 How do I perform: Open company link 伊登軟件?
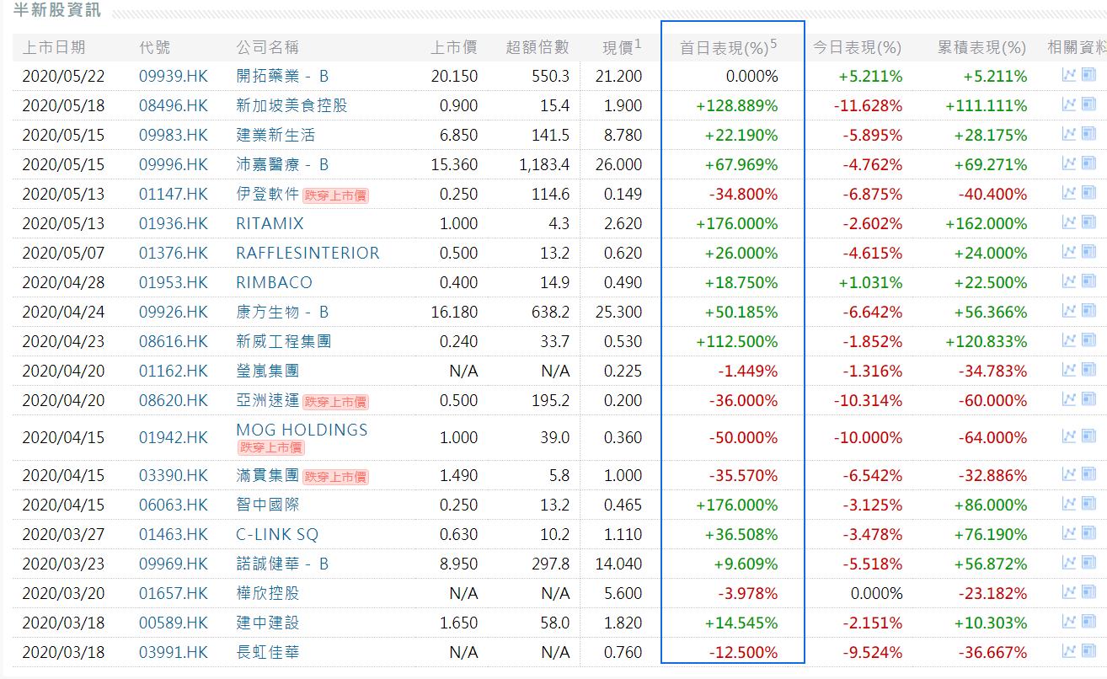pos(267,194)
